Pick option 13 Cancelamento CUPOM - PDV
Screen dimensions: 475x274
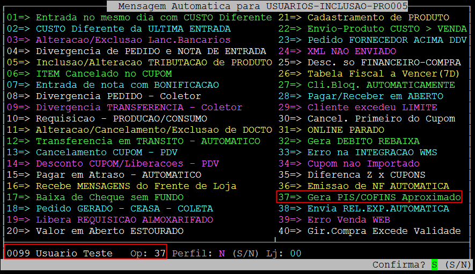tap(92, 153)
